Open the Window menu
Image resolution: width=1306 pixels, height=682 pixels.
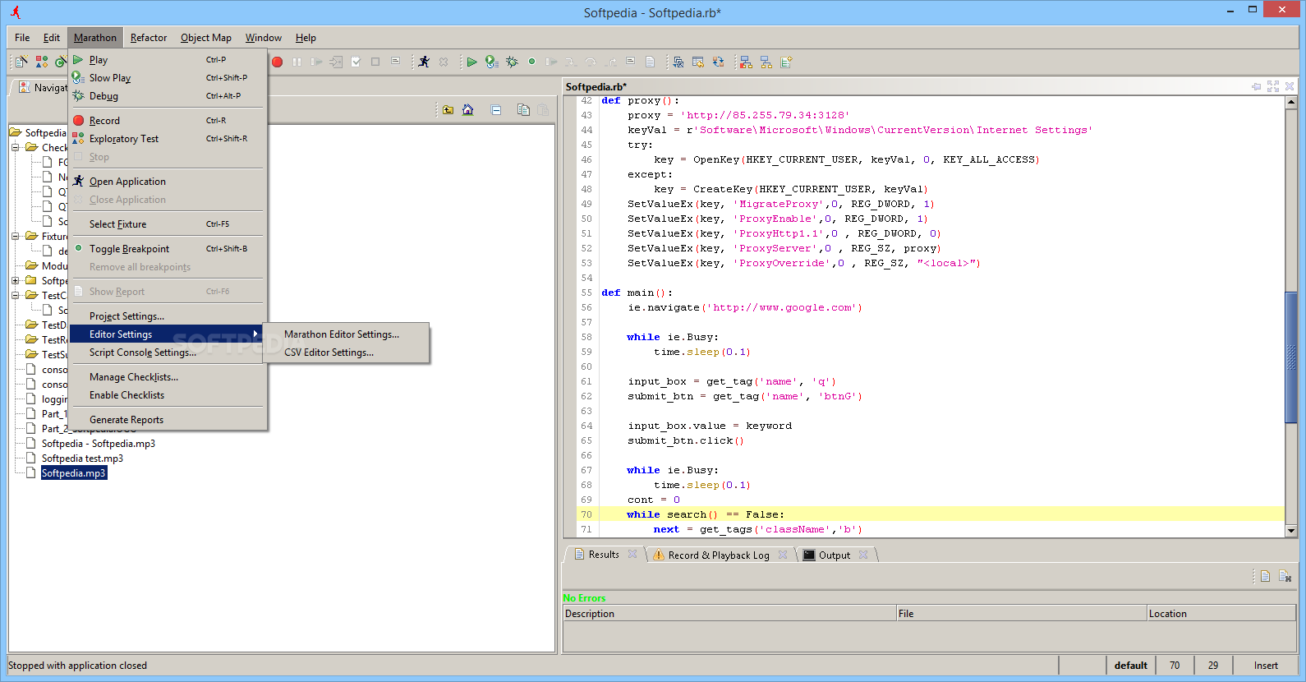(263, 37)
